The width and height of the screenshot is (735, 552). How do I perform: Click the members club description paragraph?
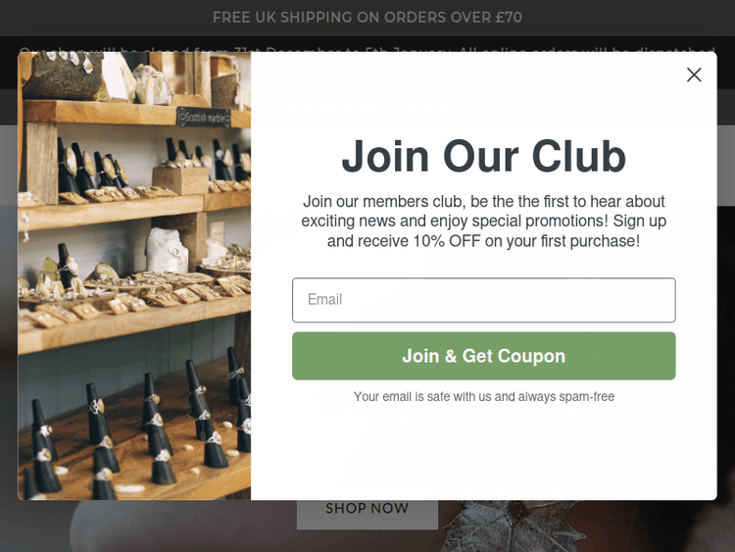[484, 221]
